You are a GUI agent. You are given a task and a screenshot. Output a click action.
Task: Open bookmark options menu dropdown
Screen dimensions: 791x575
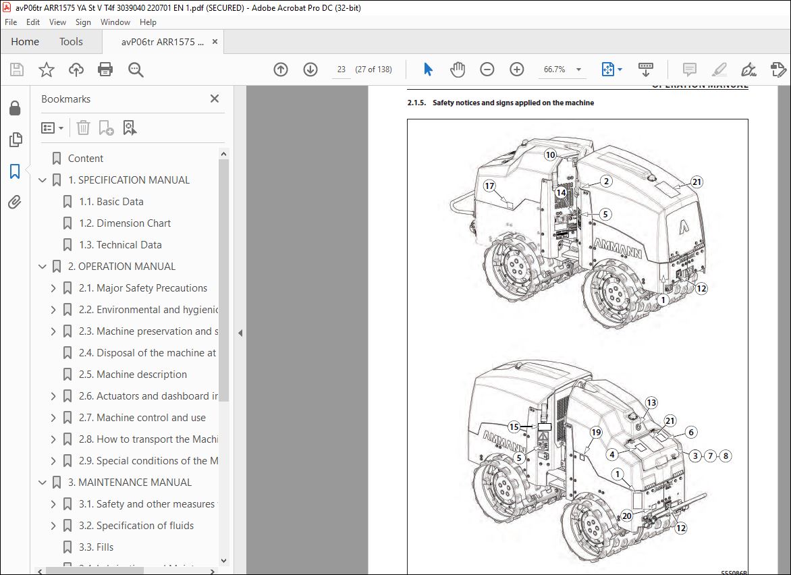coord(52,128)
